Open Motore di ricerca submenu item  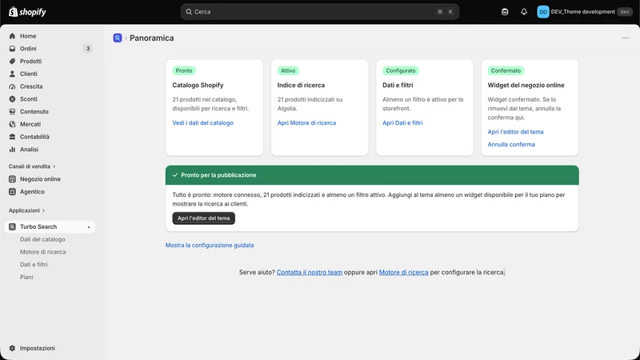tap(43, 252)
